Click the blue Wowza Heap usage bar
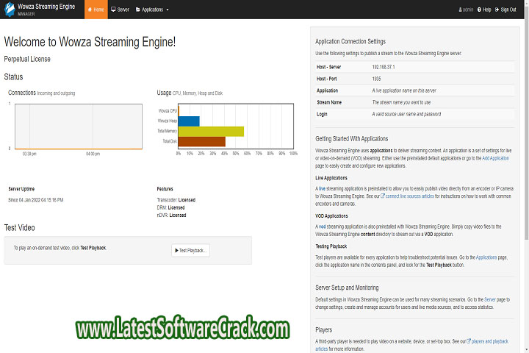 coord(189,121)
